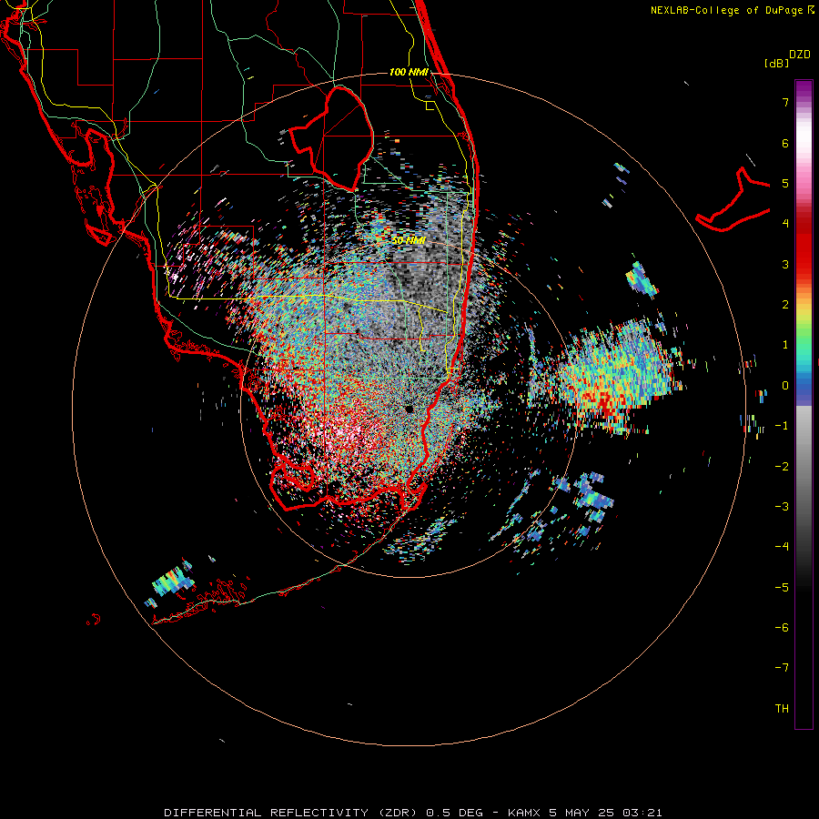The width and height of the screenshot is (819, 819).
Task: Click the black radar site dot at KAMX
Action: pos(409,409)
